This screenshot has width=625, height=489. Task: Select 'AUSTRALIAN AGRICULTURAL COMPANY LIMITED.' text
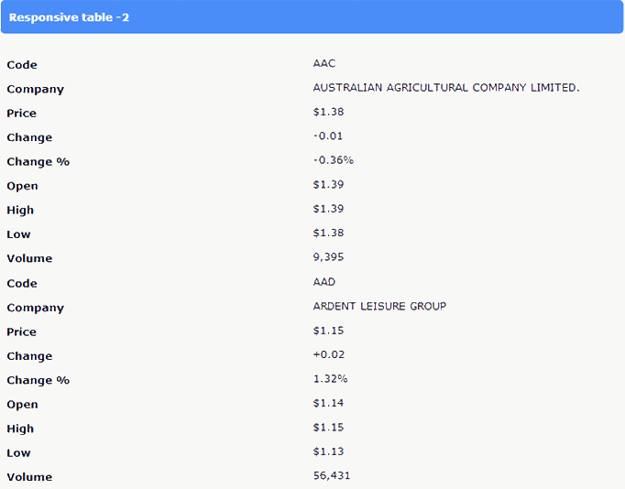pyautogui.click(x=446, y=88)
